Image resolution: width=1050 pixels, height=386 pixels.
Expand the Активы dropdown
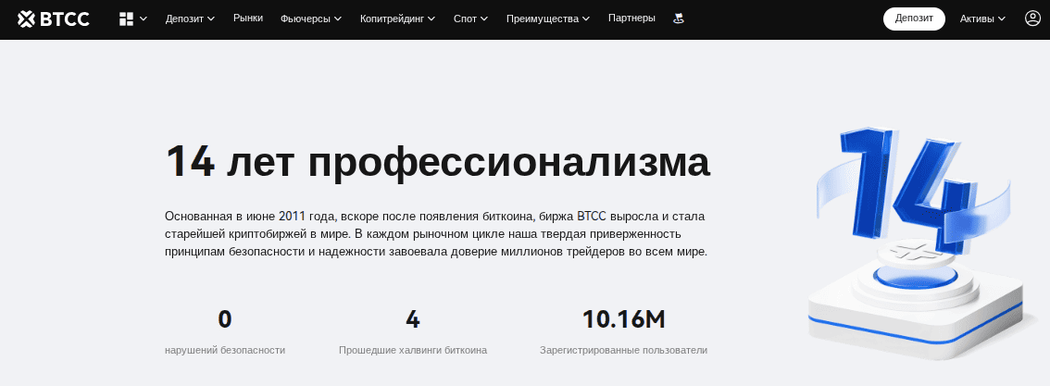[982, 19]
